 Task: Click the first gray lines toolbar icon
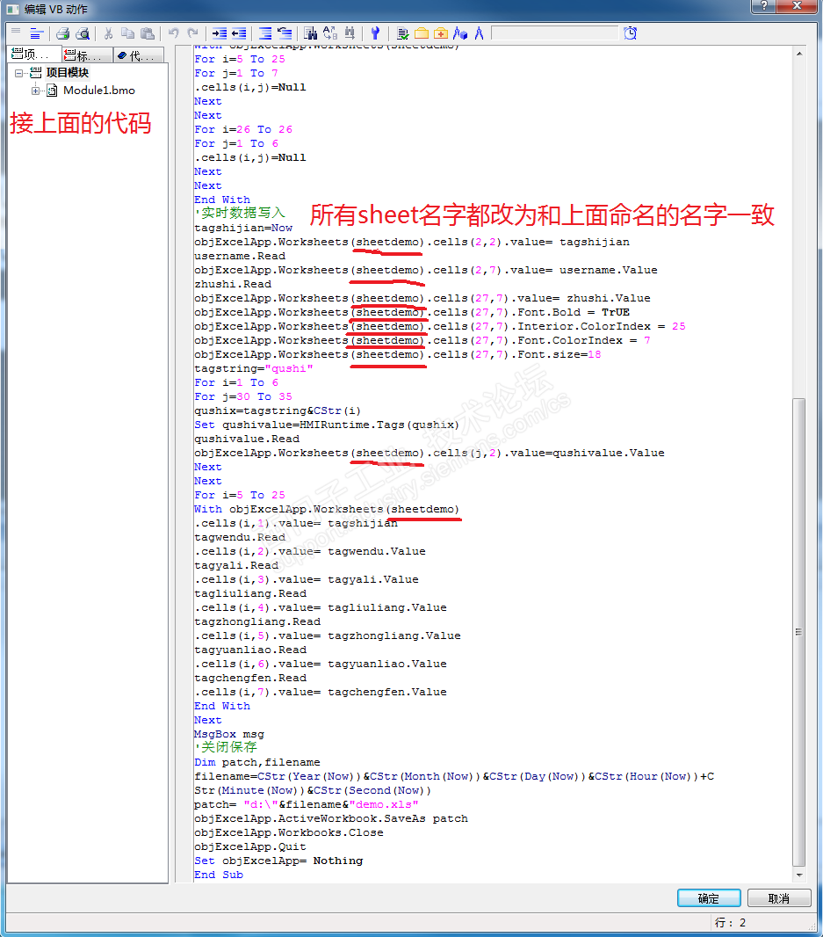[16, 31]
